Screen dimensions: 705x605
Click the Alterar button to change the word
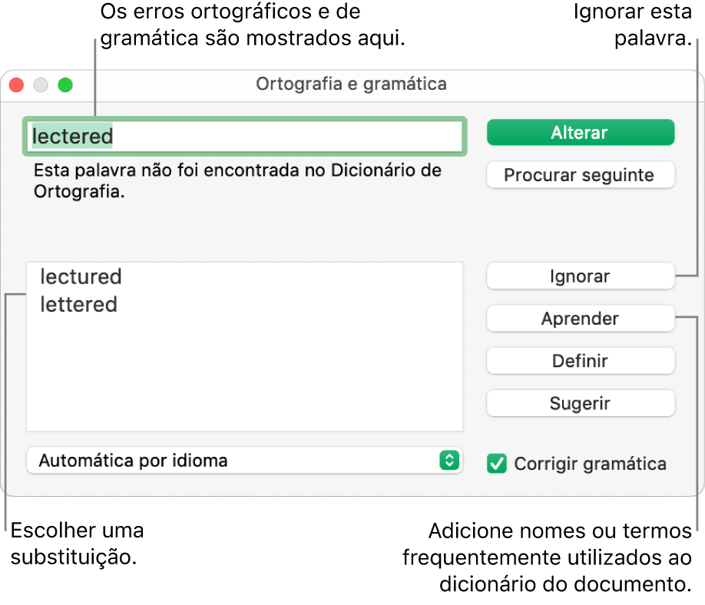coord(580,132)
